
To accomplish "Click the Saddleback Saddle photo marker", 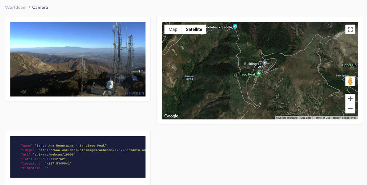I will [235, 27].
